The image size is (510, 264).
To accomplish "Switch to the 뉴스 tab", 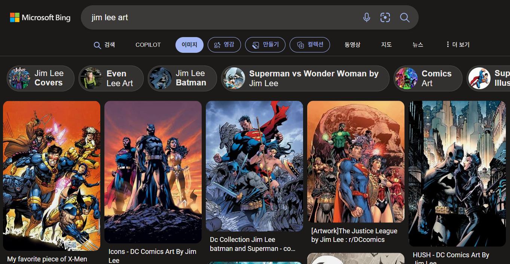I will [418, 45].
